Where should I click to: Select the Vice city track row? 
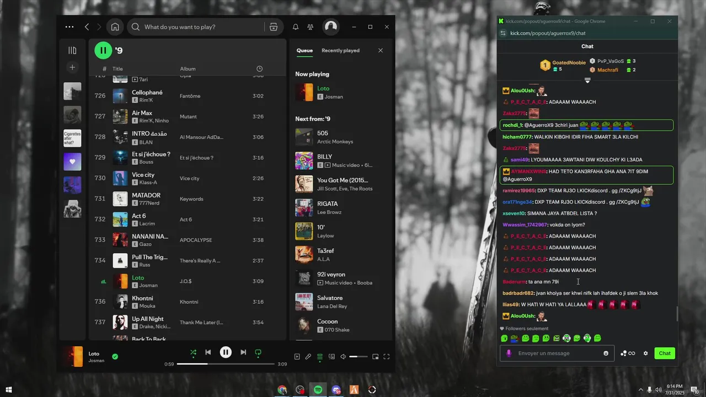click(187, 178)
